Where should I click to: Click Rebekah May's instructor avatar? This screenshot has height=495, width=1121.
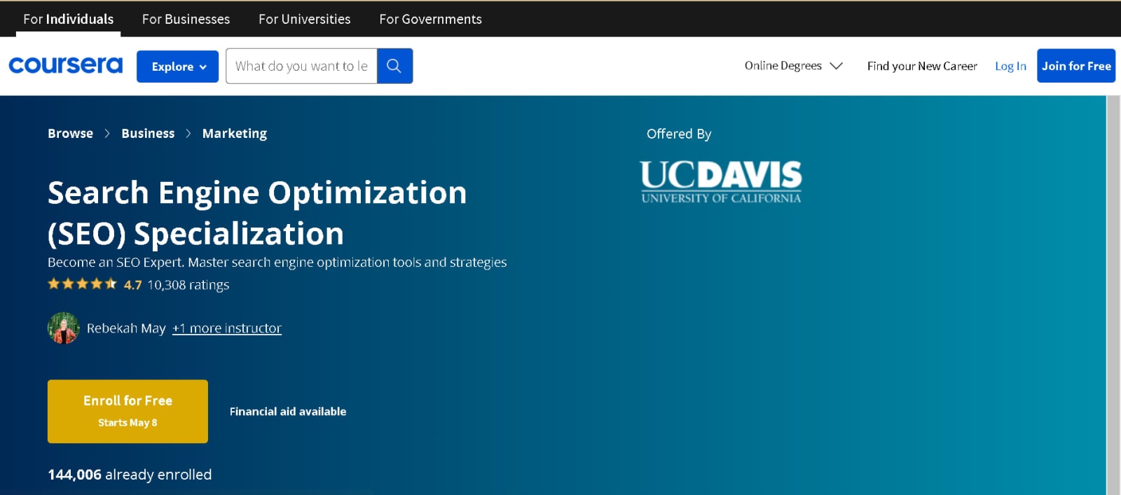(x=63, y=328)
